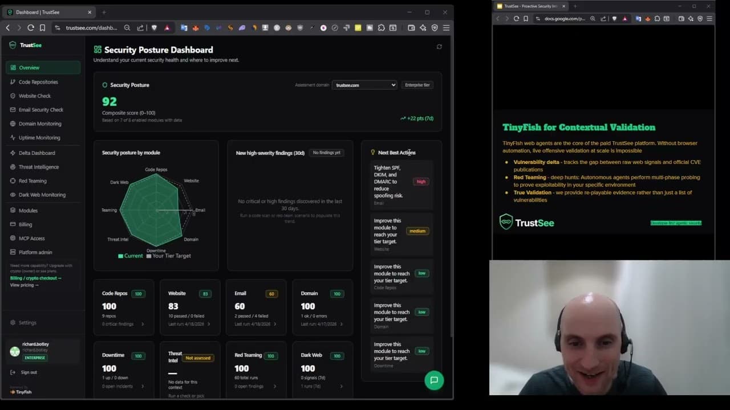
Task: Reload the Google Docs presentation window
Action: [x=517, y=19]
